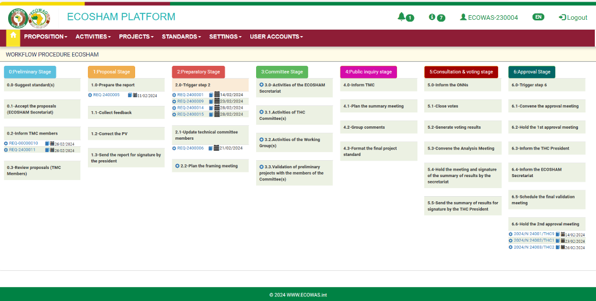Select the 1:Proposal Stage label
The width and height of the screenshot is (596, 301).
(x=111, y=72)
